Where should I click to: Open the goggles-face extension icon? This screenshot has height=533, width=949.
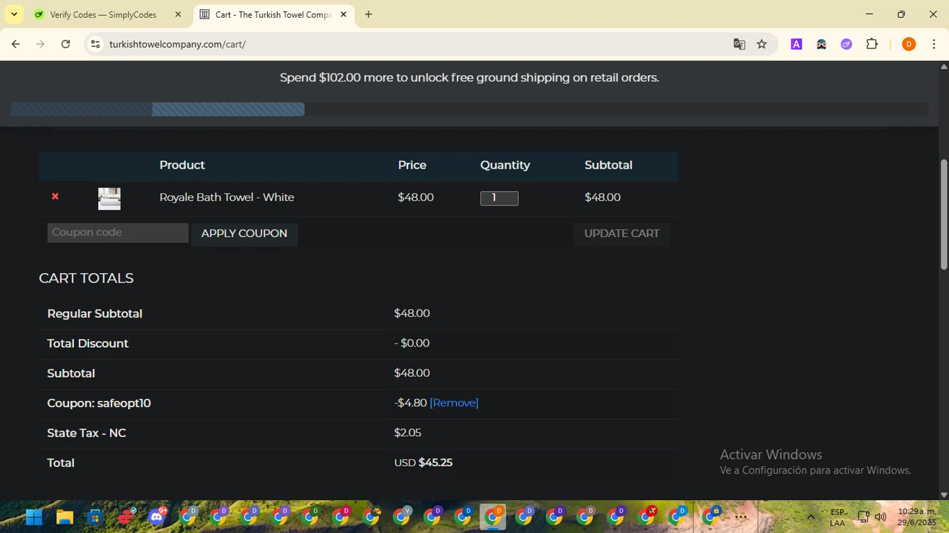click(x=821, y=44)
